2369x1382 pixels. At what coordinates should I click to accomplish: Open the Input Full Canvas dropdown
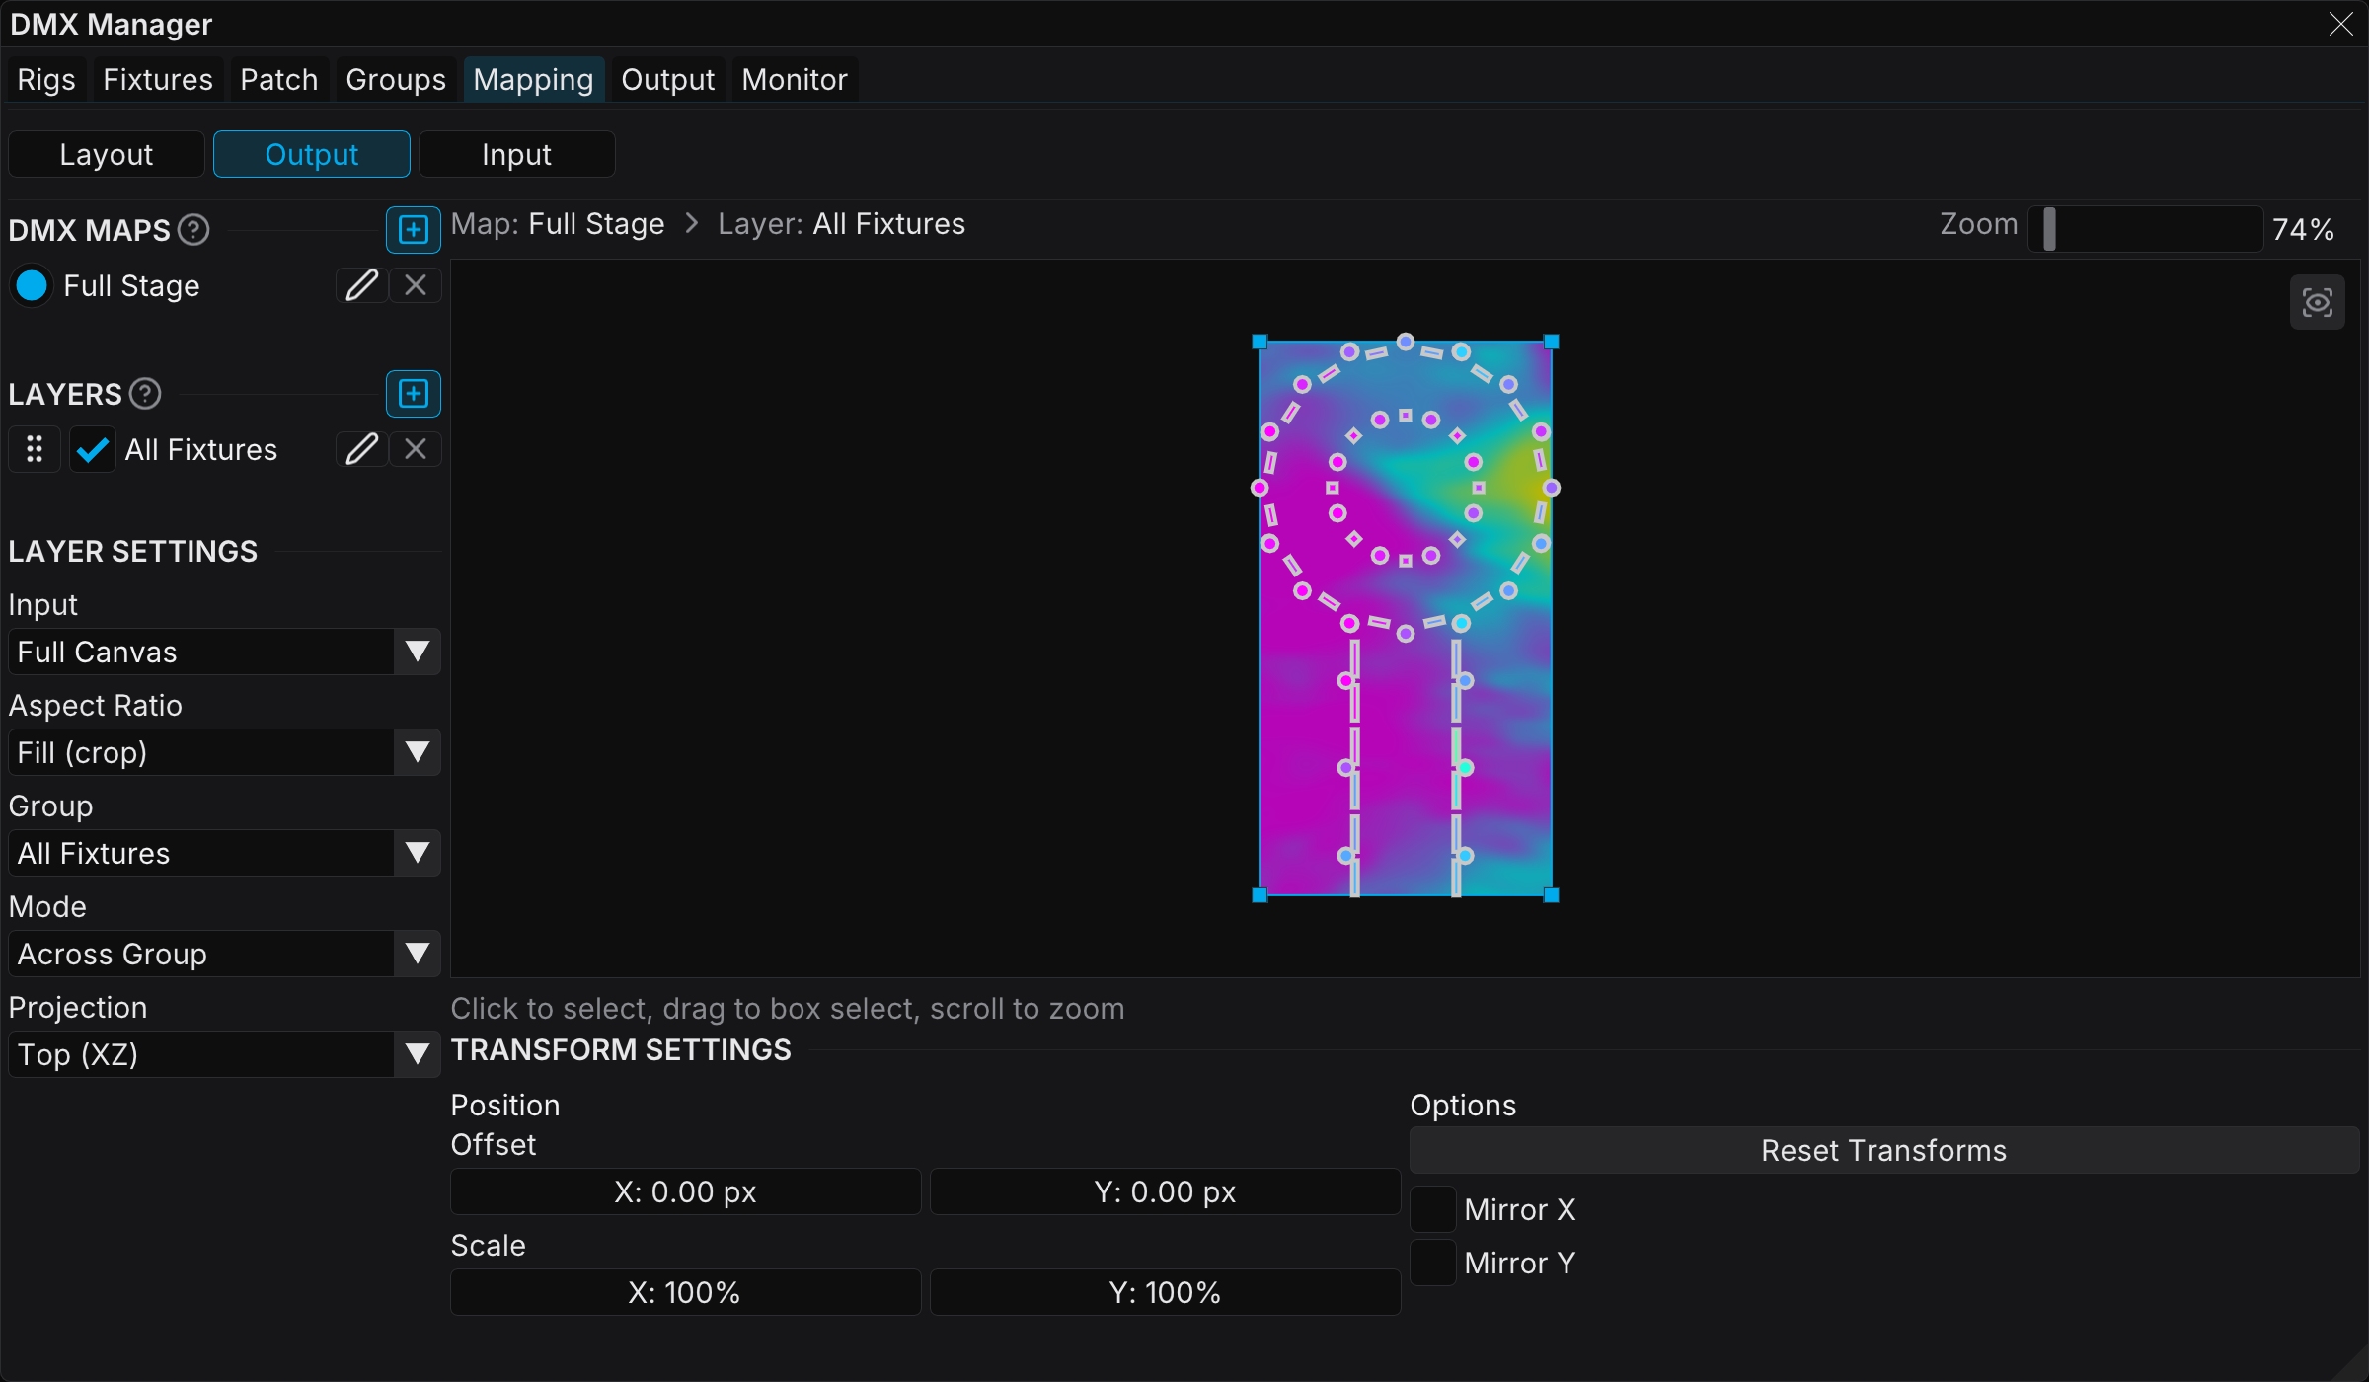tap(224, 652)
